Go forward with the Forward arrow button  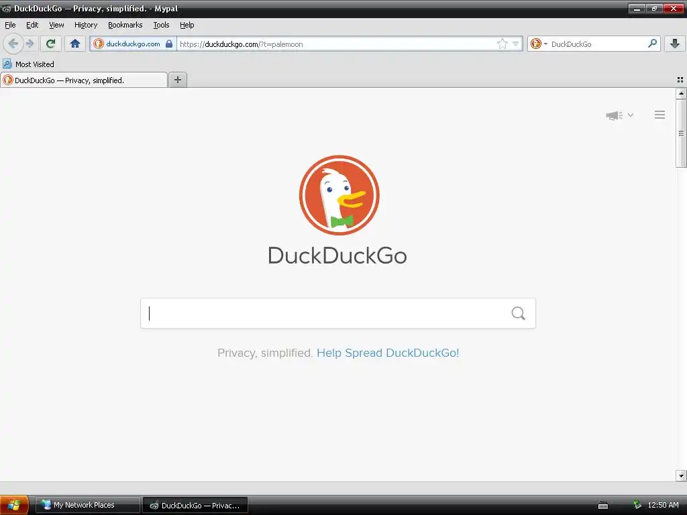click(30, 44)
